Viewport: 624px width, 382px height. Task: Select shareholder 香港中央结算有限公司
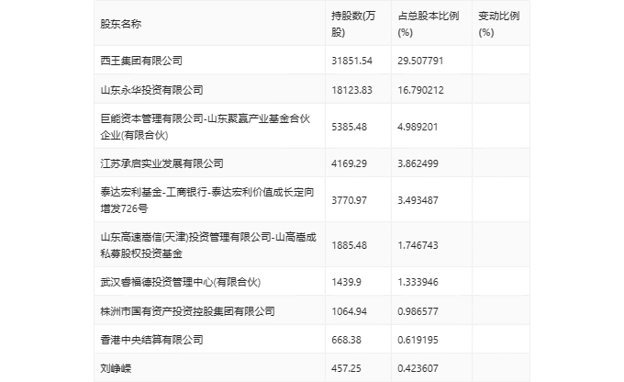(151, 340)
